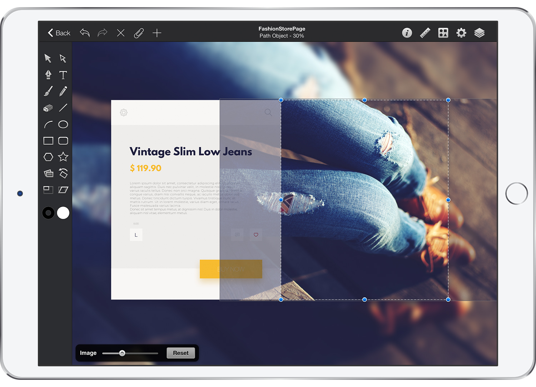Open the Layers panel

point(479,33)
